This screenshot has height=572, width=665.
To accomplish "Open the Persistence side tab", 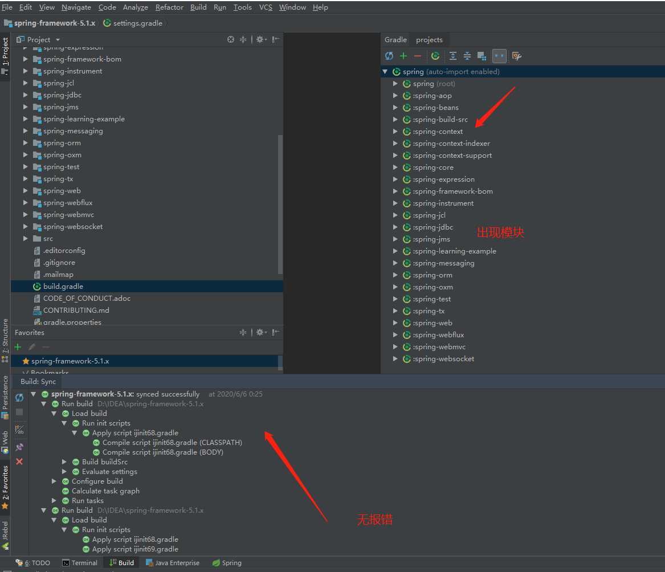I will (x=5, y=397).
